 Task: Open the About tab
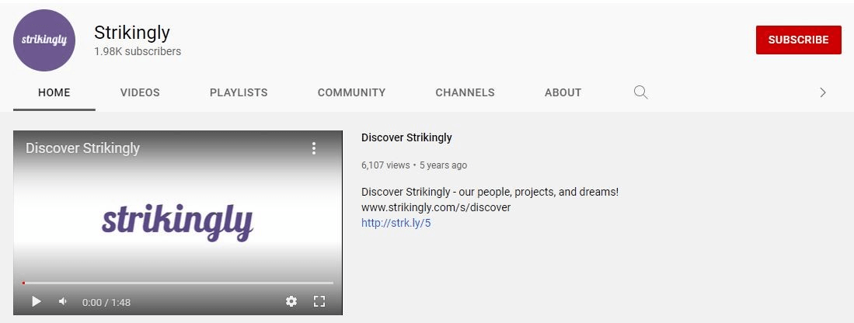563,92
